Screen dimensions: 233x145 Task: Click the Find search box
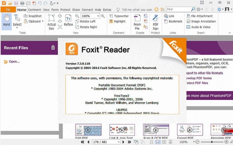178,9
